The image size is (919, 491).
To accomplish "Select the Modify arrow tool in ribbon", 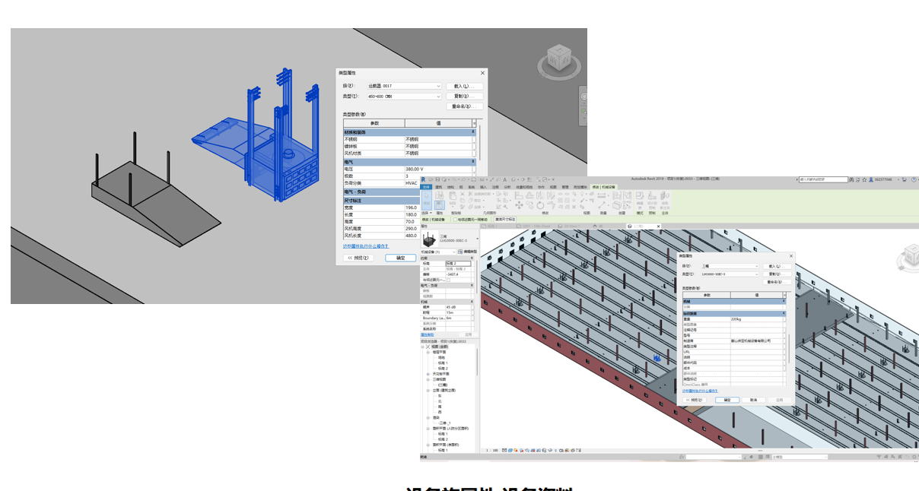I will tap(426, 199).
